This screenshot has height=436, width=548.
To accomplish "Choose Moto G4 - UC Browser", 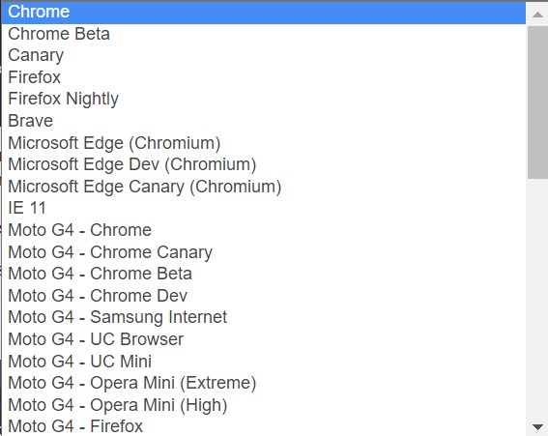I will coord(264,339).
